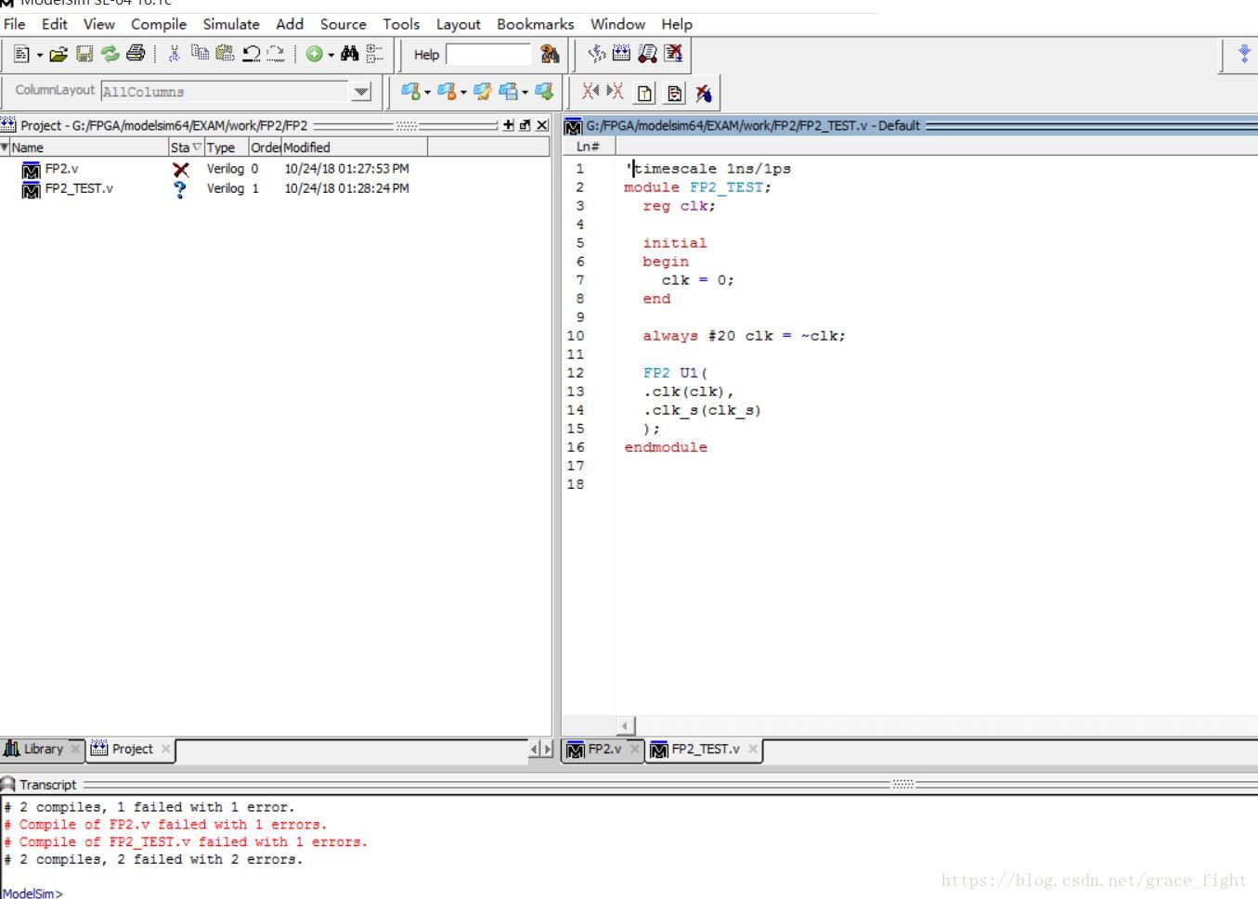Click the New file toolbar icon
This screenshot has height=899, width=1258.
[21, 54]
